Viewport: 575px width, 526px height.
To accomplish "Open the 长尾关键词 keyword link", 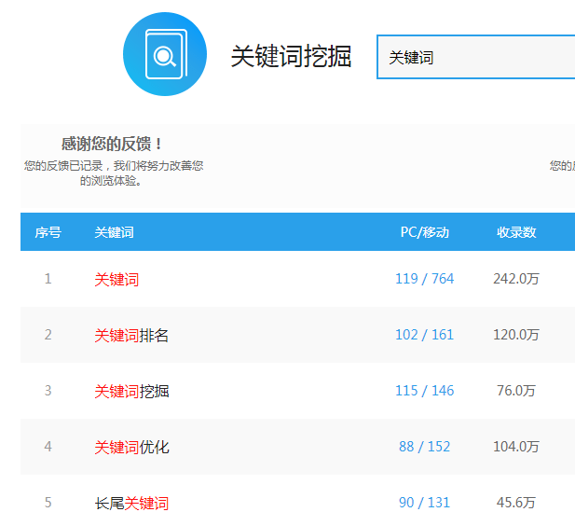I will click(131, 503).
